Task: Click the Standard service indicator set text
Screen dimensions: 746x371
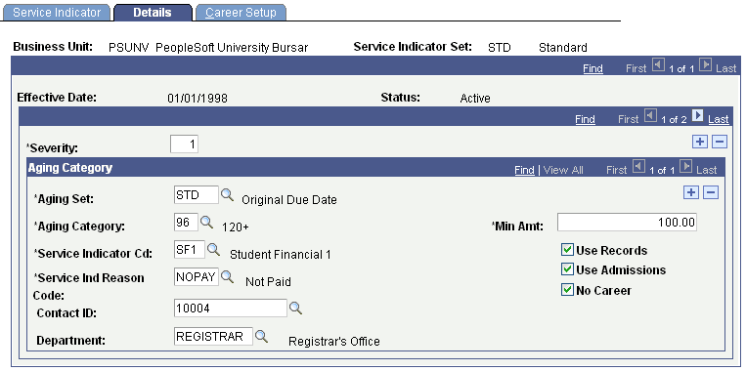Action: (x=563, y=48)
